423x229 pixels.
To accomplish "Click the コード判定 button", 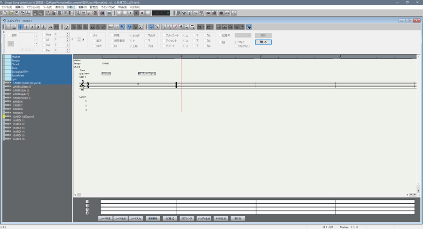I will pyautogui.click(x=105, y=219).
